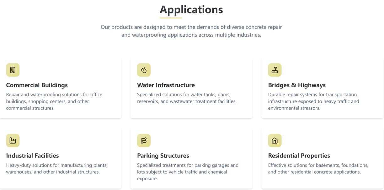Select the Bridges & Highways heading
384x190 pixels.
(x=297, y=85)
